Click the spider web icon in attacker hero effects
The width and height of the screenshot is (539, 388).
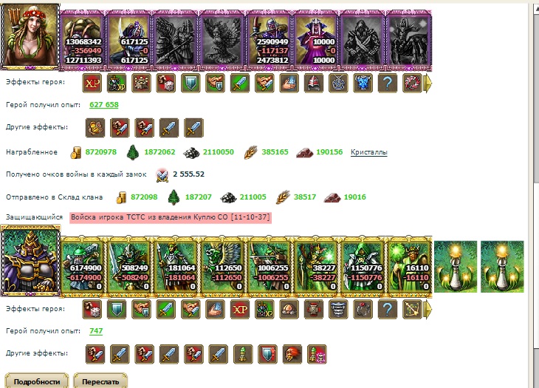pos(338,83)
